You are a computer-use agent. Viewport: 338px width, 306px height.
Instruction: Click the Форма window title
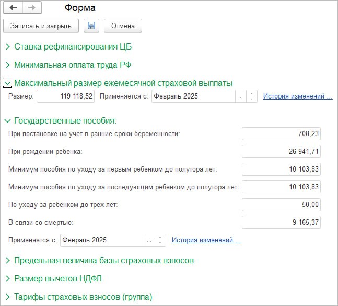80,8
